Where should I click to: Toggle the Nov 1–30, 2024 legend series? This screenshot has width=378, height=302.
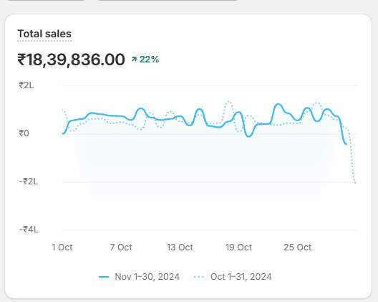(139, 277)
